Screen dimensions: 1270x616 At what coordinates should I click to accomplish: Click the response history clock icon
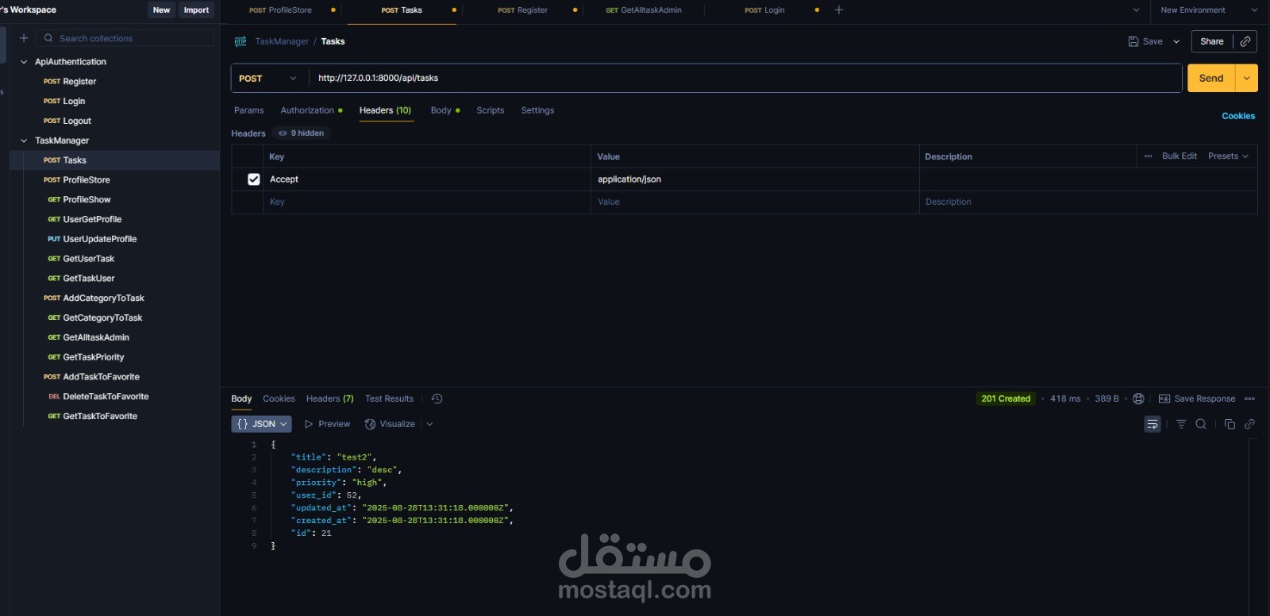(437, 398)
